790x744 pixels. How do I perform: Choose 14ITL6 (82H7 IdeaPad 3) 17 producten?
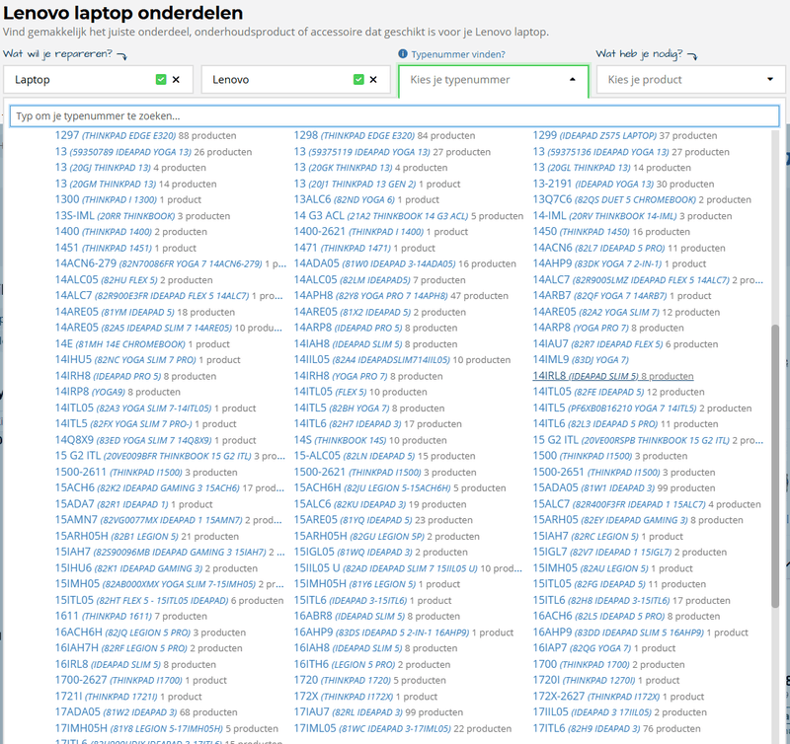click(x=378, y=424)
